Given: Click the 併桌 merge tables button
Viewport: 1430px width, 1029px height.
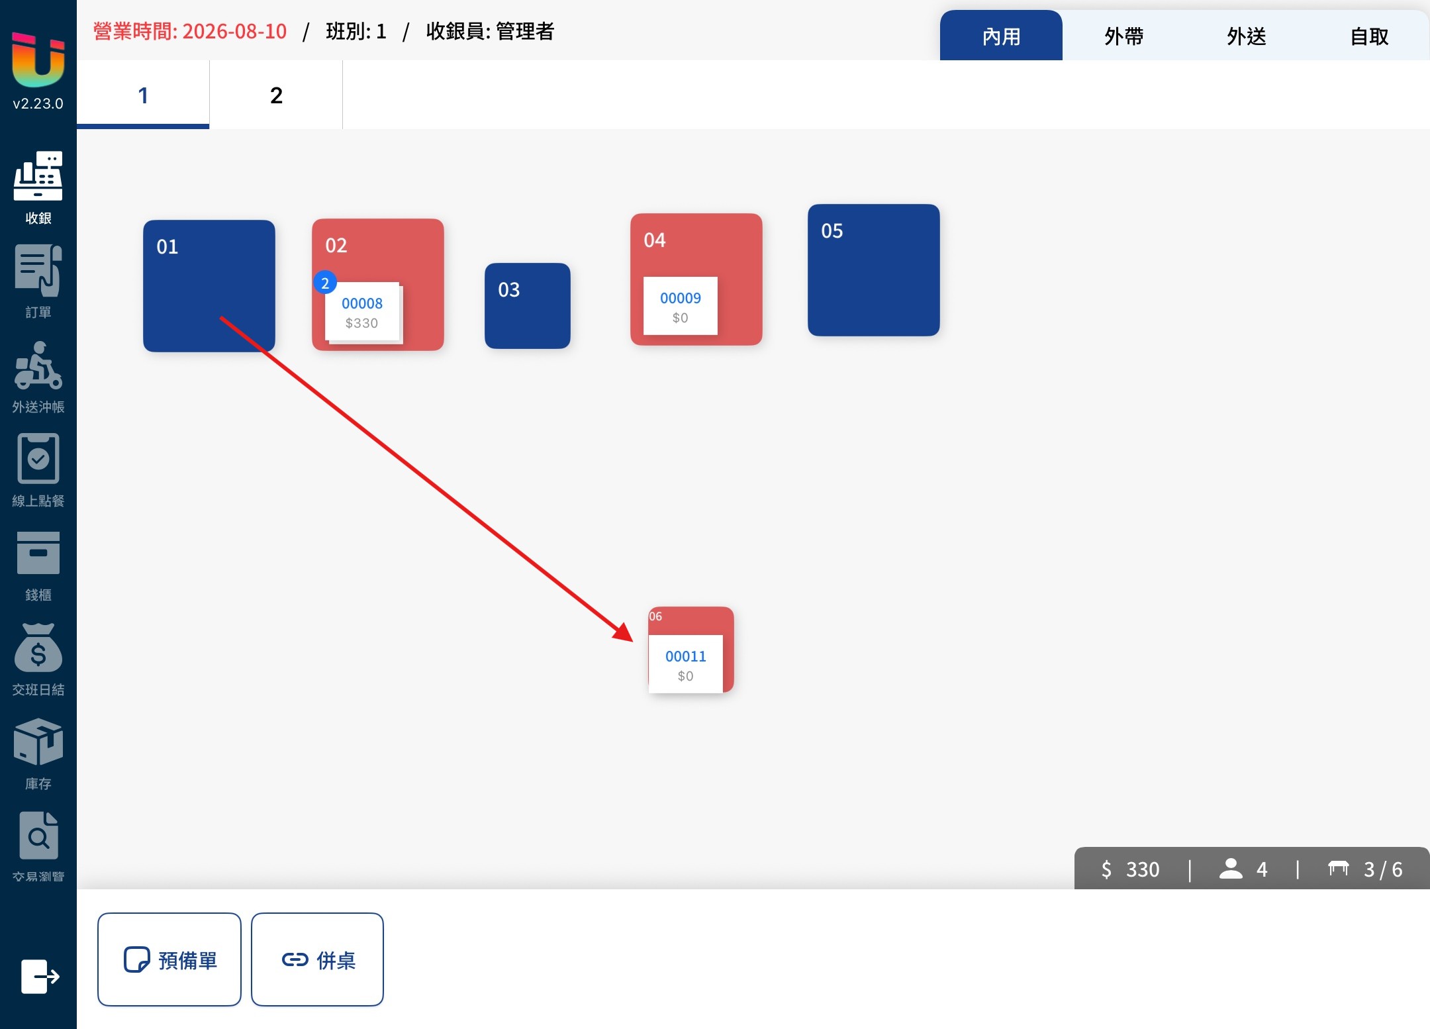Looking at the screenshot, I should (x=317, y=959).
